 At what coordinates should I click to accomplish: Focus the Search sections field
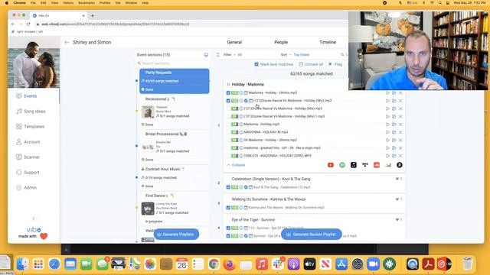pos(174,63)
